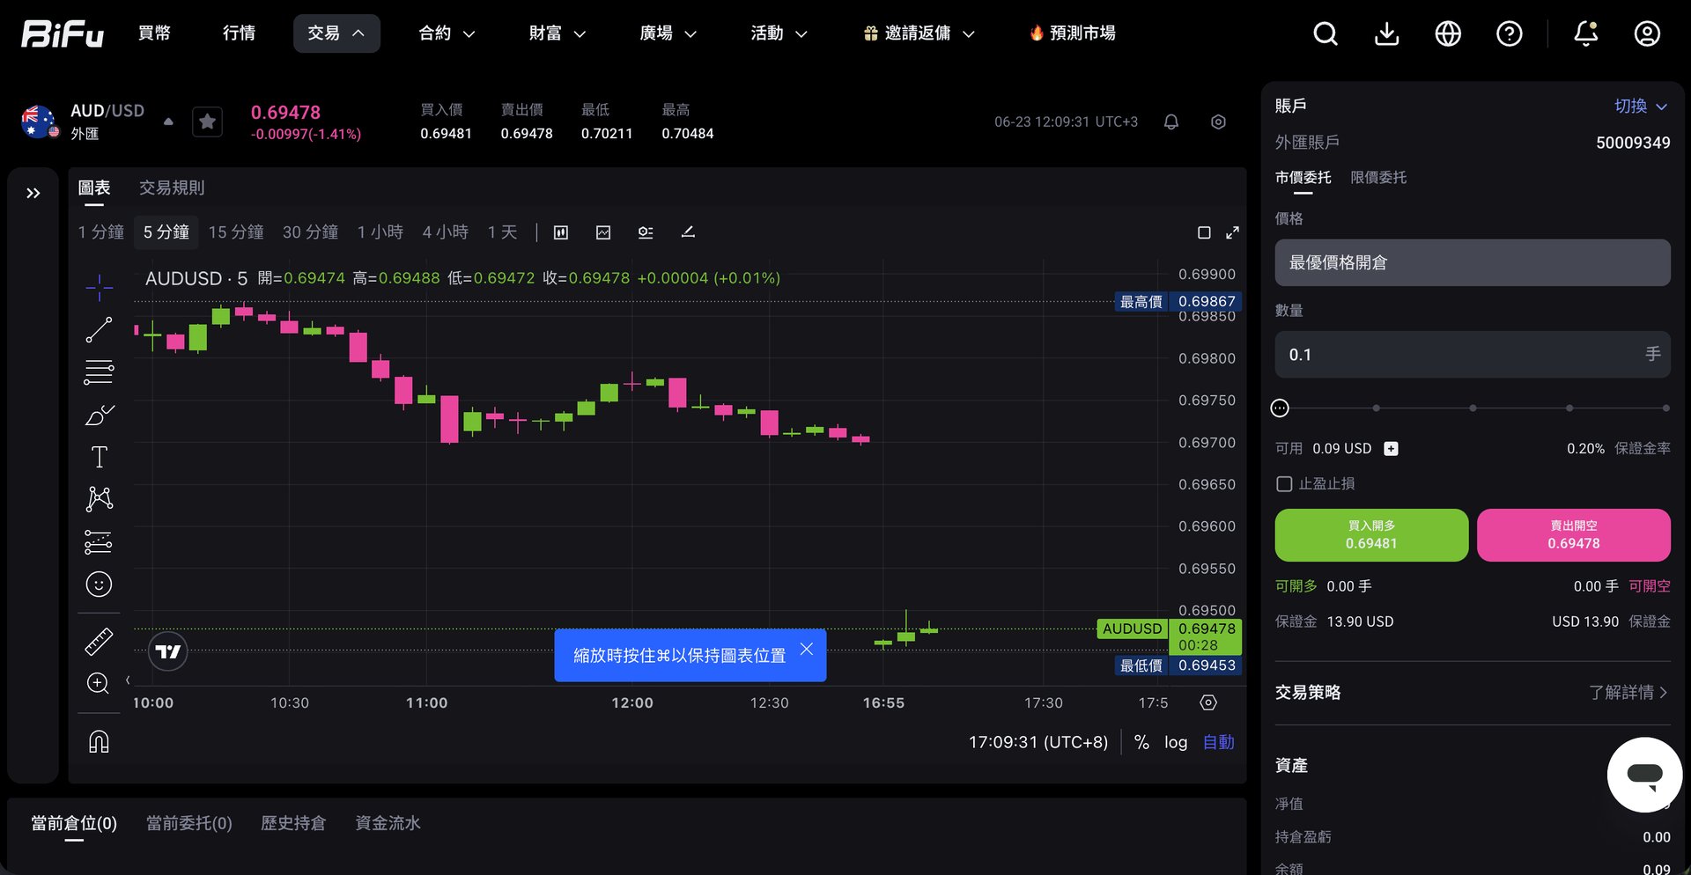Expand the 交易 menu

click(x=336, y=33)
